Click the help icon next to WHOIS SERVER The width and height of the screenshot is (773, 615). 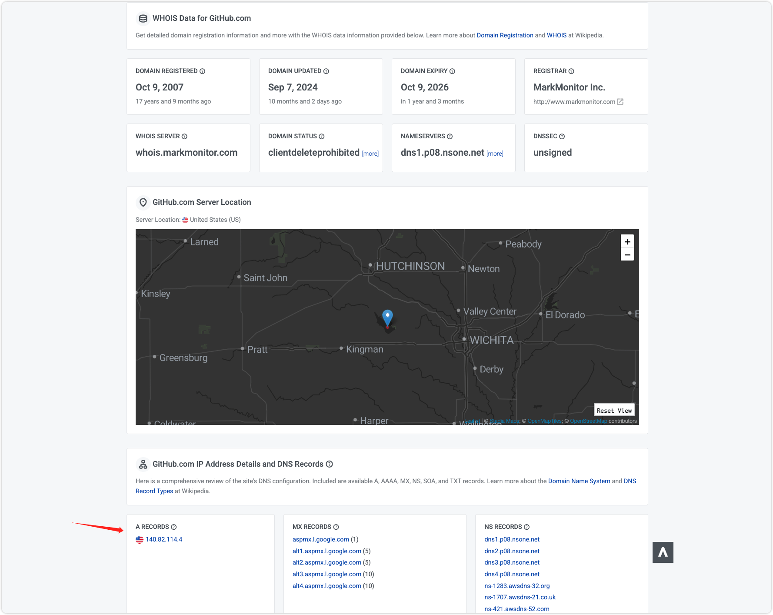(x=184, y=137)
